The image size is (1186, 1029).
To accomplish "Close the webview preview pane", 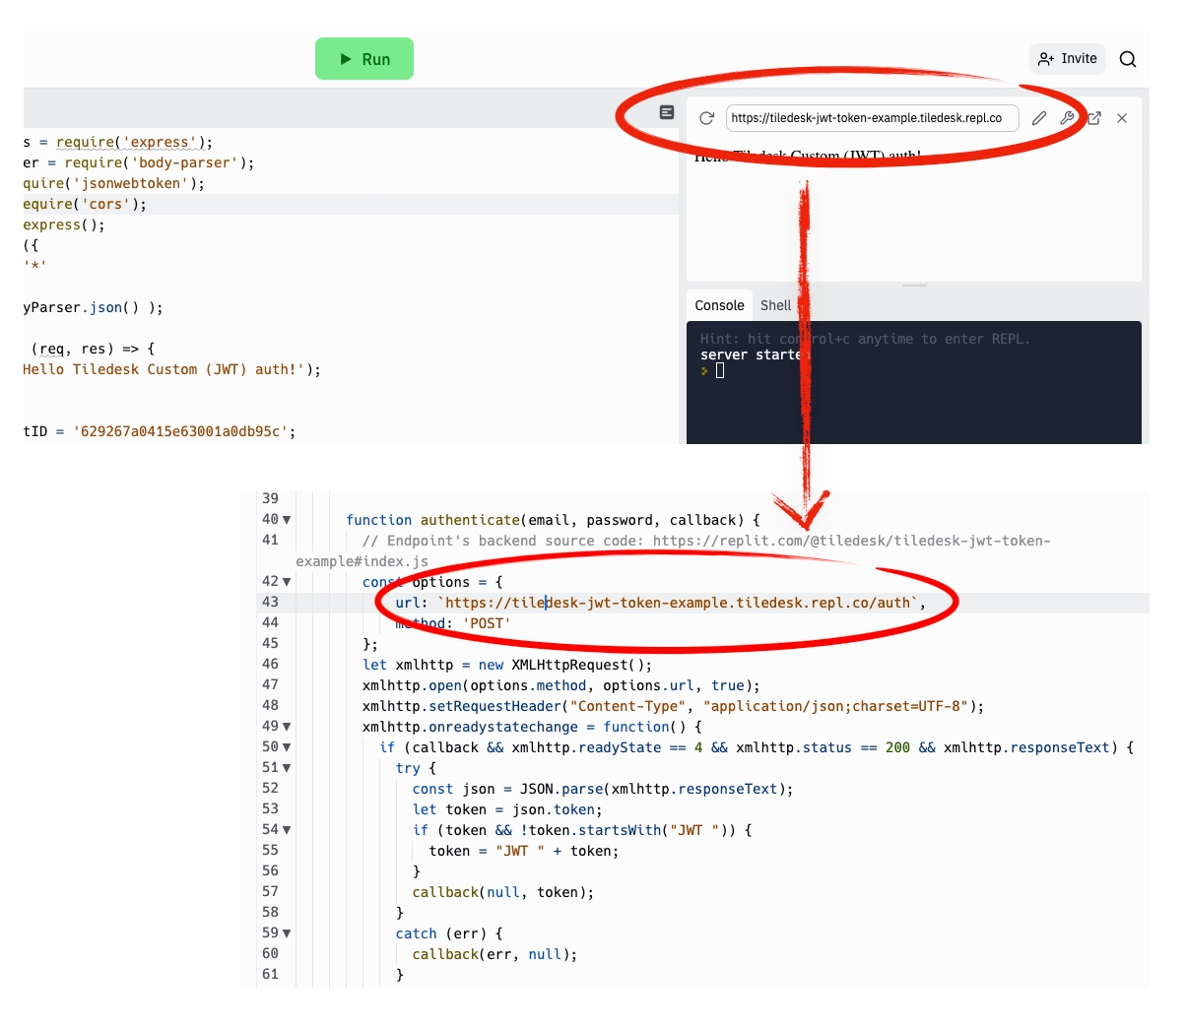I will 1122,118.
